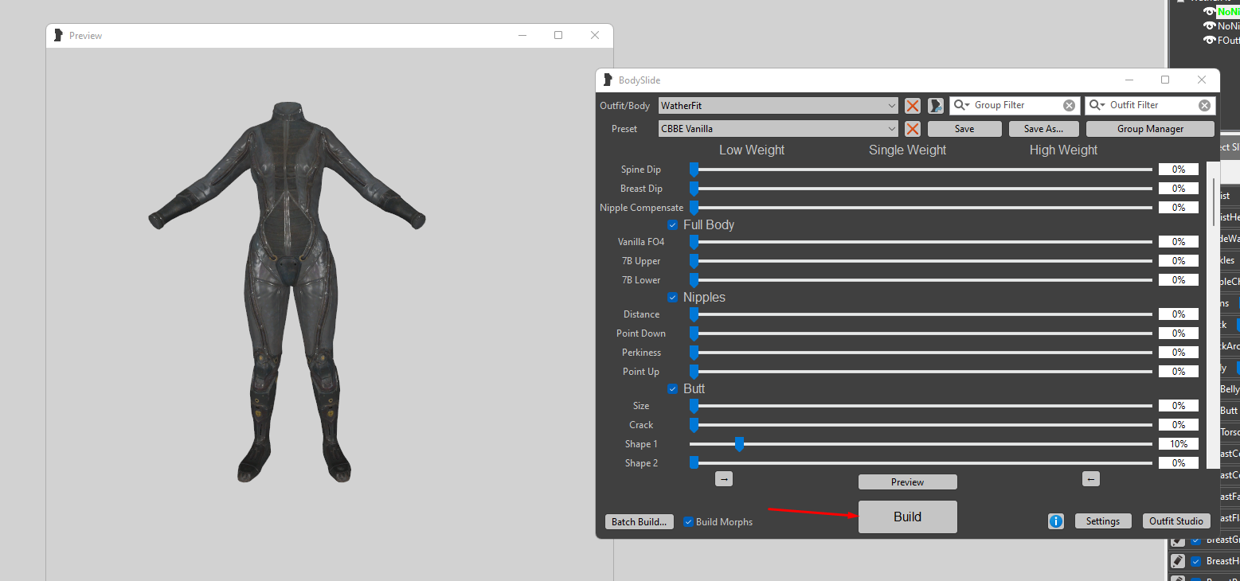Toggle the Build Morphs checkbox

pyautogui.click(x=689, y=522)
